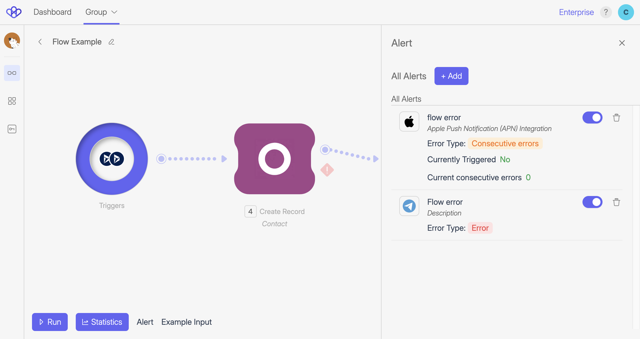640x339 pixels.
Task: Open the Example Input tab
Action: point(186,322)
